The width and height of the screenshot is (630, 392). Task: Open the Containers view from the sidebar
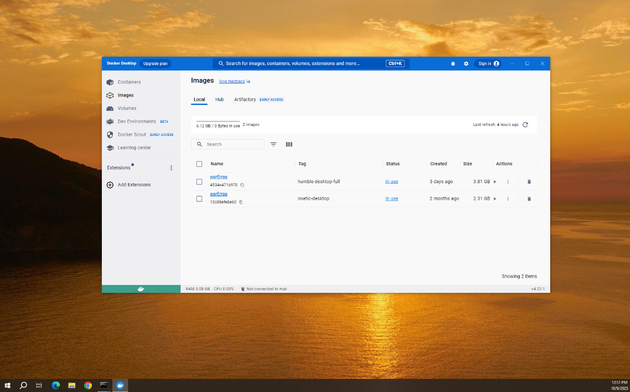[x=129, y=82]
